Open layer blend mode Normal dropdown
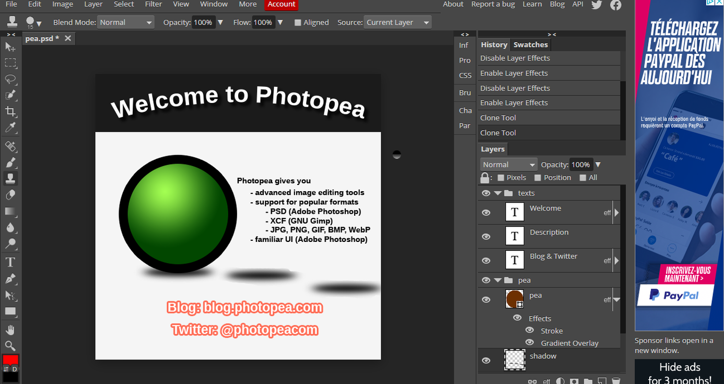Viewport: 724px width, 384px height. 509,165
